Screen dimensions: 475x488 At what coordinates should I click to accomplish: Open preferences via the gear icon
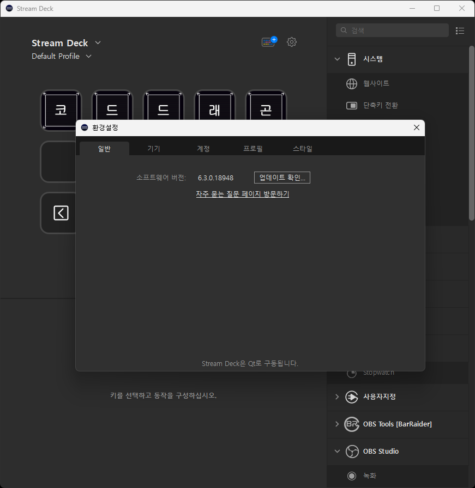click(x=292, y=42)
